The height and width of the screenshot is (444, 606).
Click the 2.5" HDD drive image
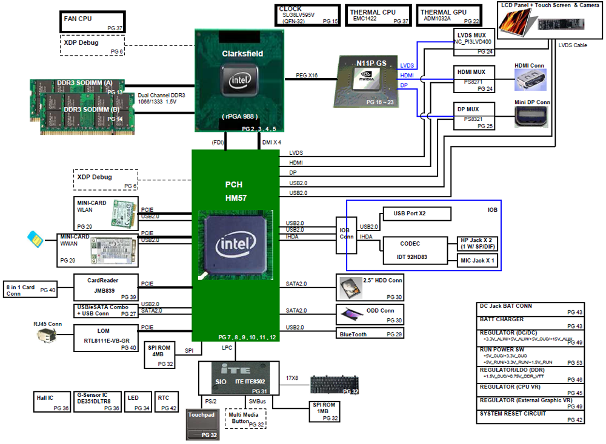click(x=350, y=288)
